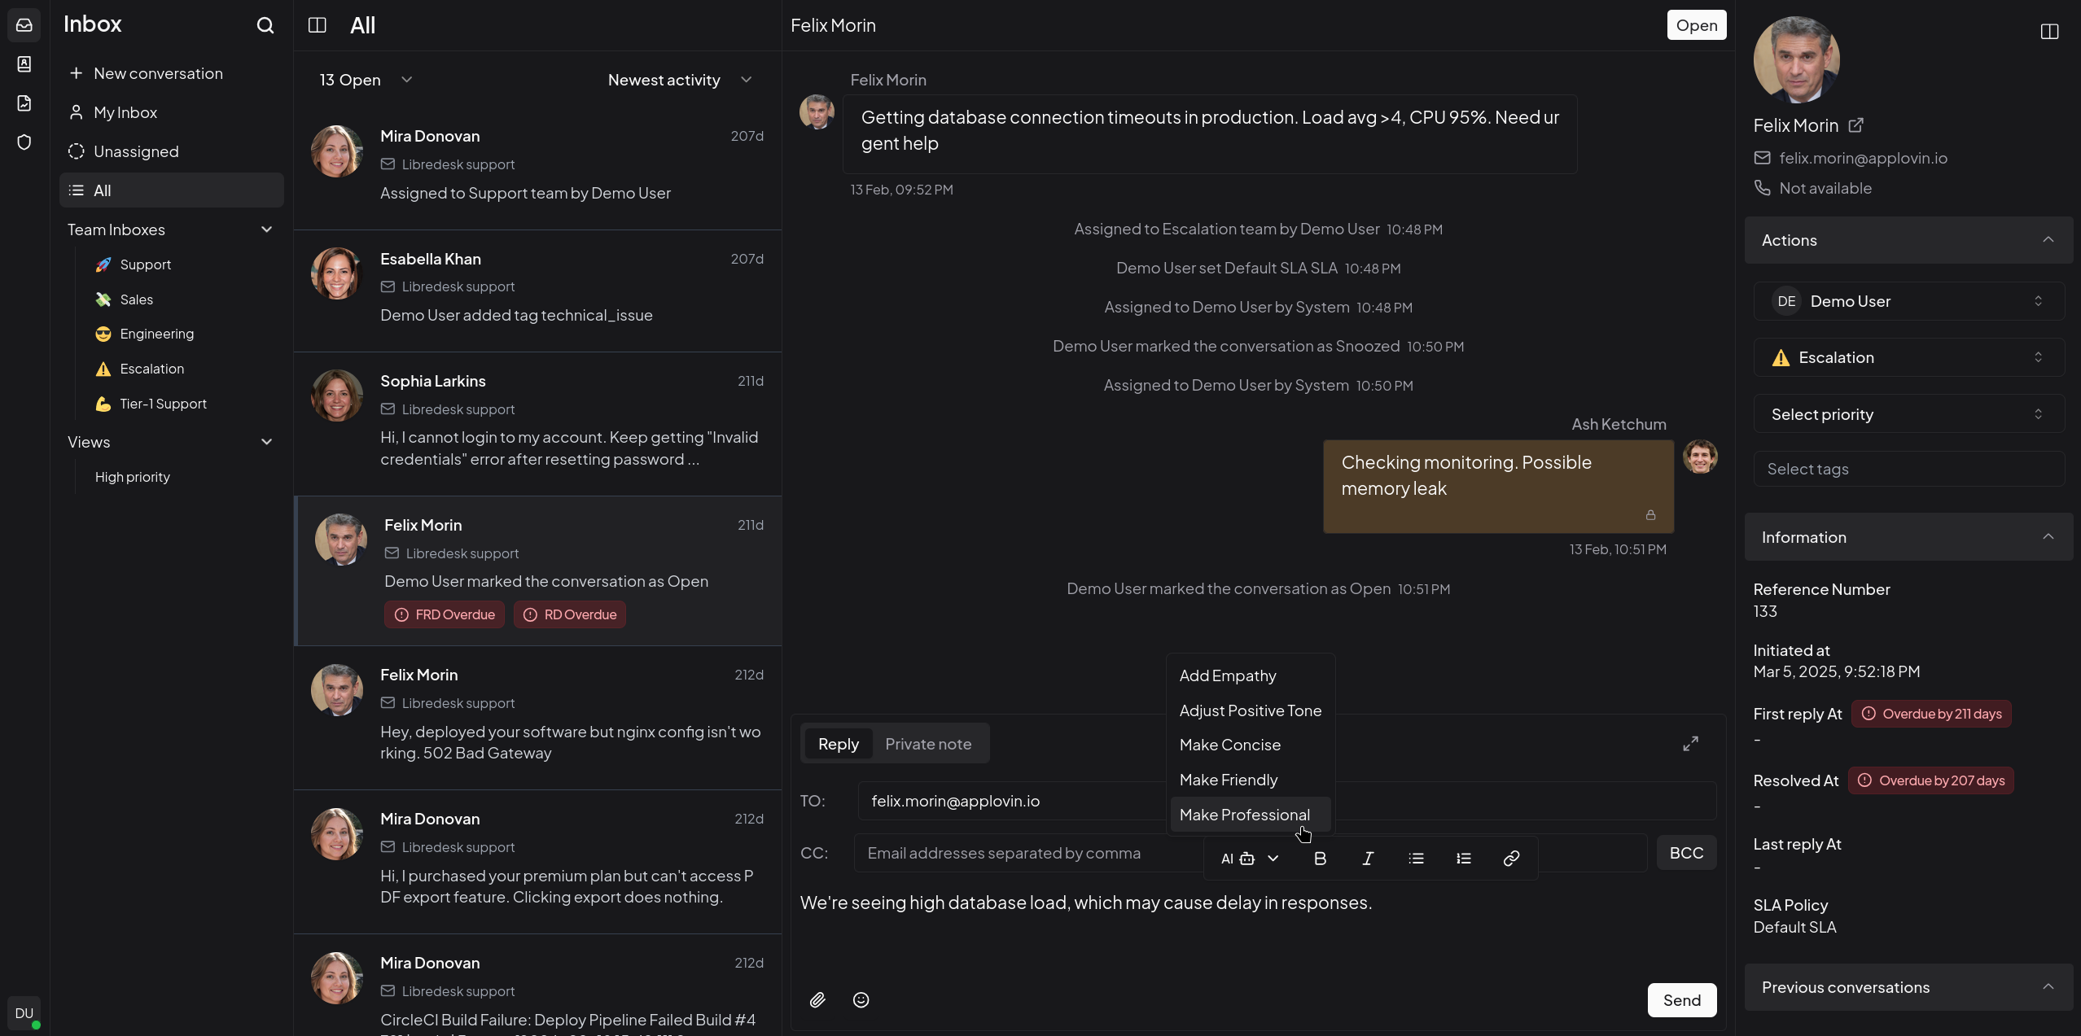This screenshot has height=1036, width=2081.
Task: Choose Make Professional from the AI menu
Action: [x=1245, y=815]
